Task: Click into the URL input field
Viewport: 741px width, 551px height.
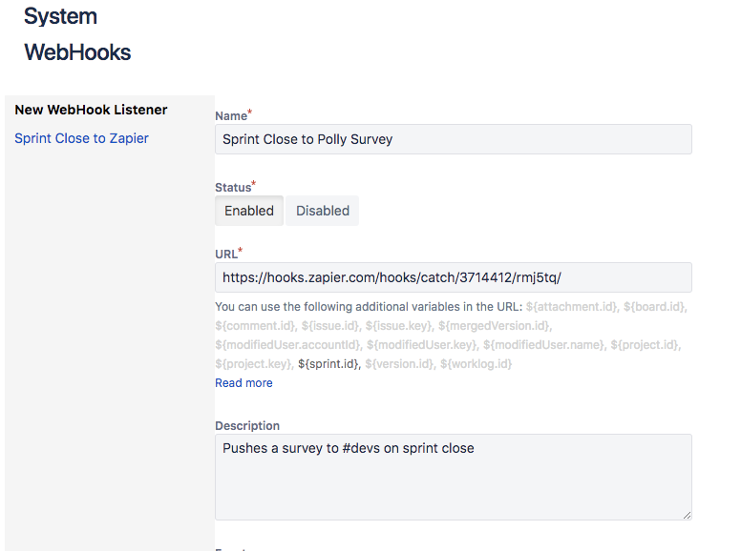Action: (454, 277)
